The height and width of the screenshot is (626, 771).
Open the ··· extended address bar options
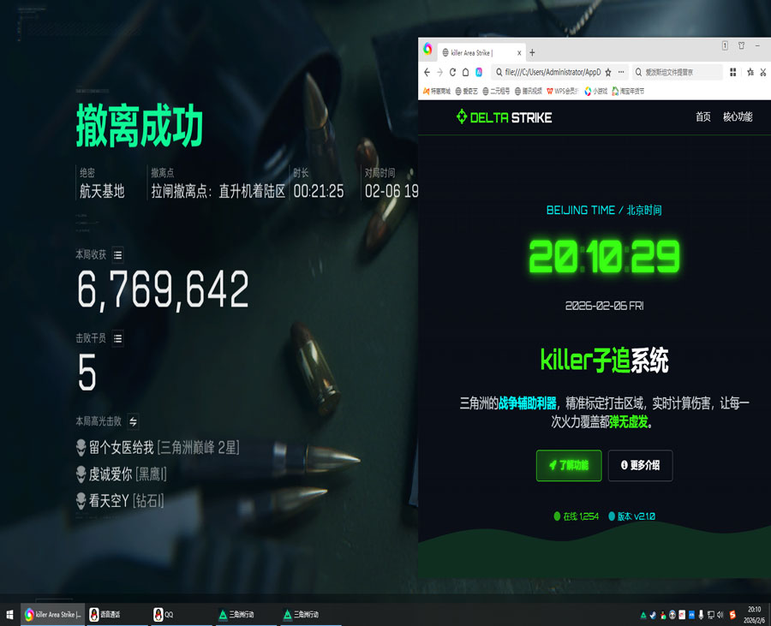[621, 72]
